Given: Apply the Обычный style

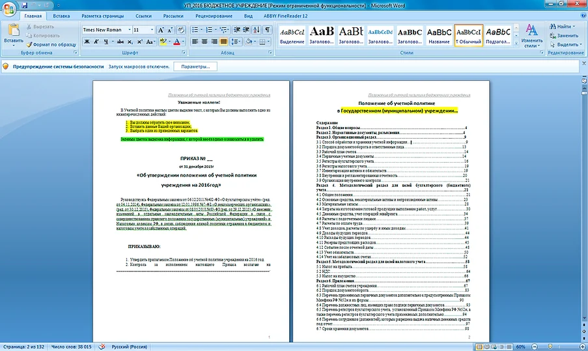Looking at the screenshot, I should pyautogui.click(x=468, y=36).
